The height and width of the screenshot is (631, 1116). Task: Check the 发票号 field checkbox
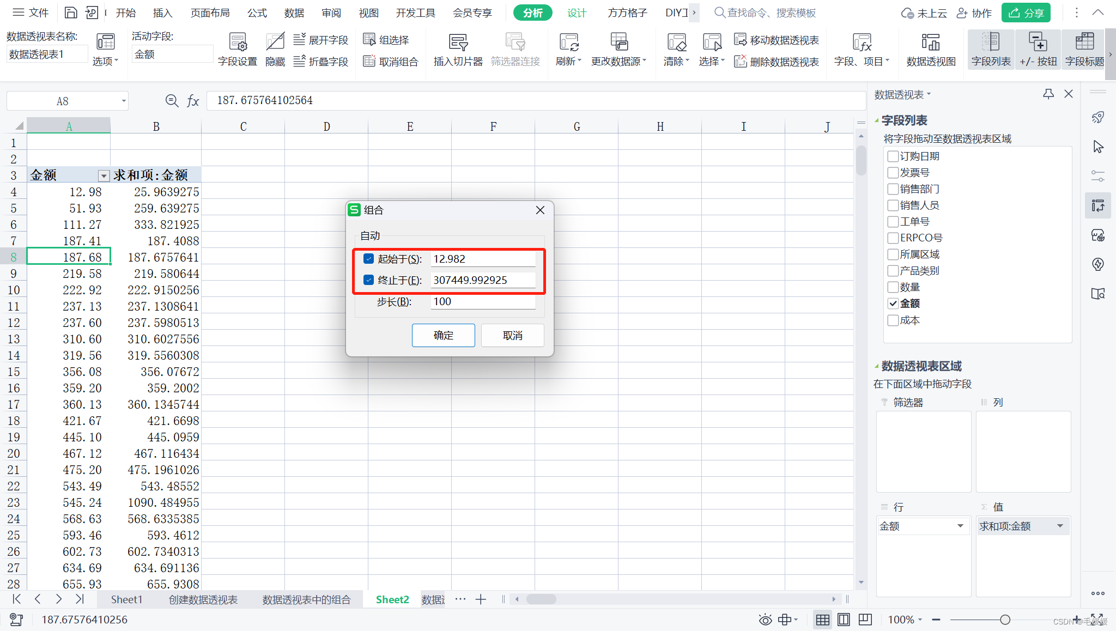coord(893,173)
